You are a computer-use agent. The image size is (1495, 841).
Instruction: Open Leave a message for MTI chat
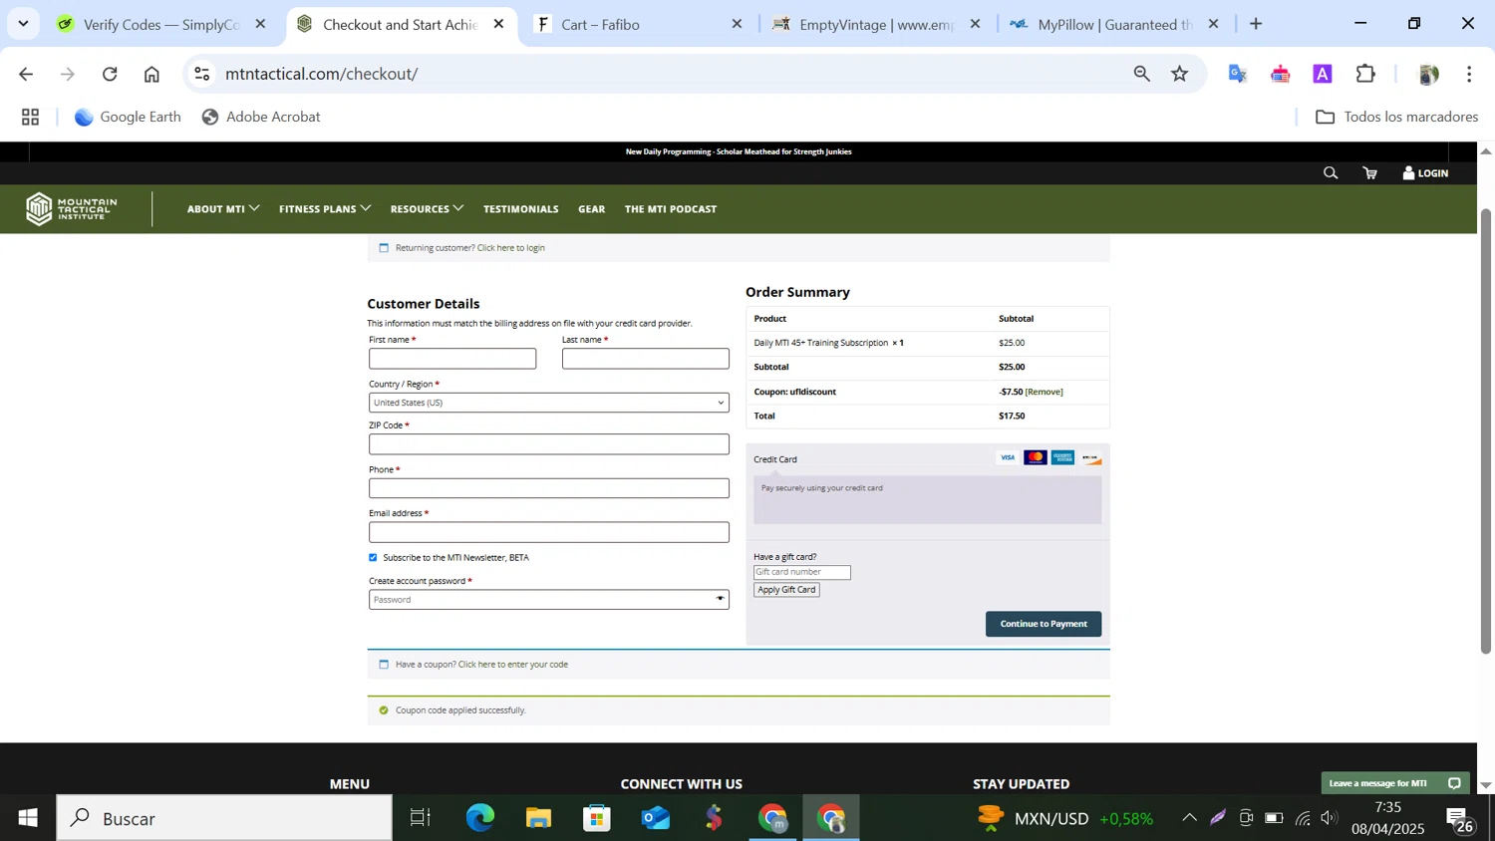pyautogui.click(x=1394, y=783)
